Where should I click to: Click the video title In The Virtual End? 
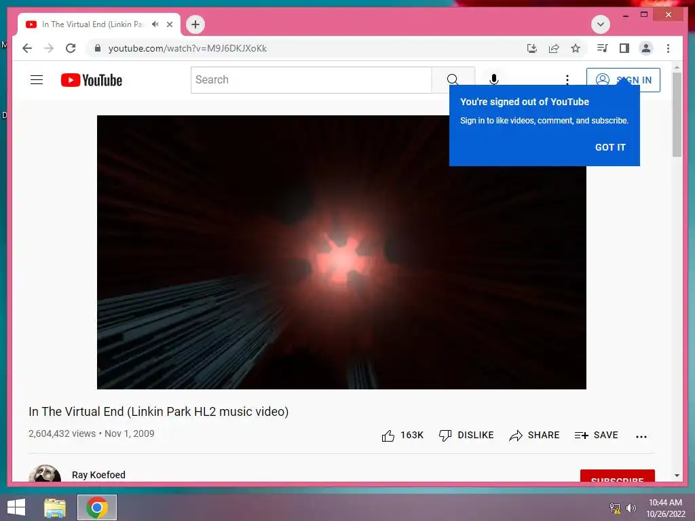[159, 412]
